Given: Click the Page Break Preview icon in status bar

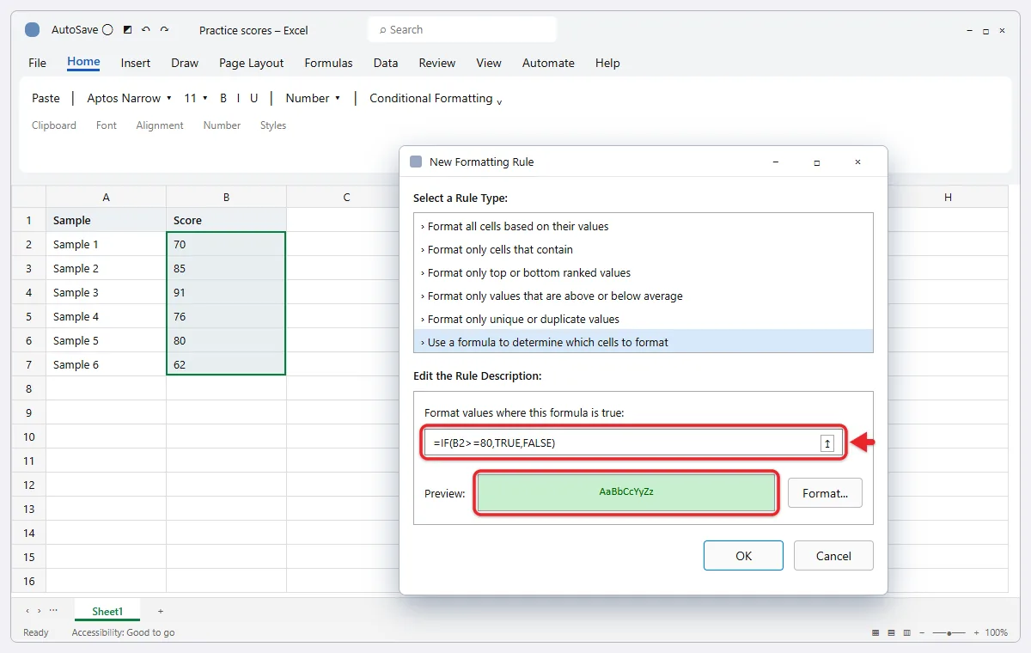Looking at the screenshot, I should click(x=906, y=632).
